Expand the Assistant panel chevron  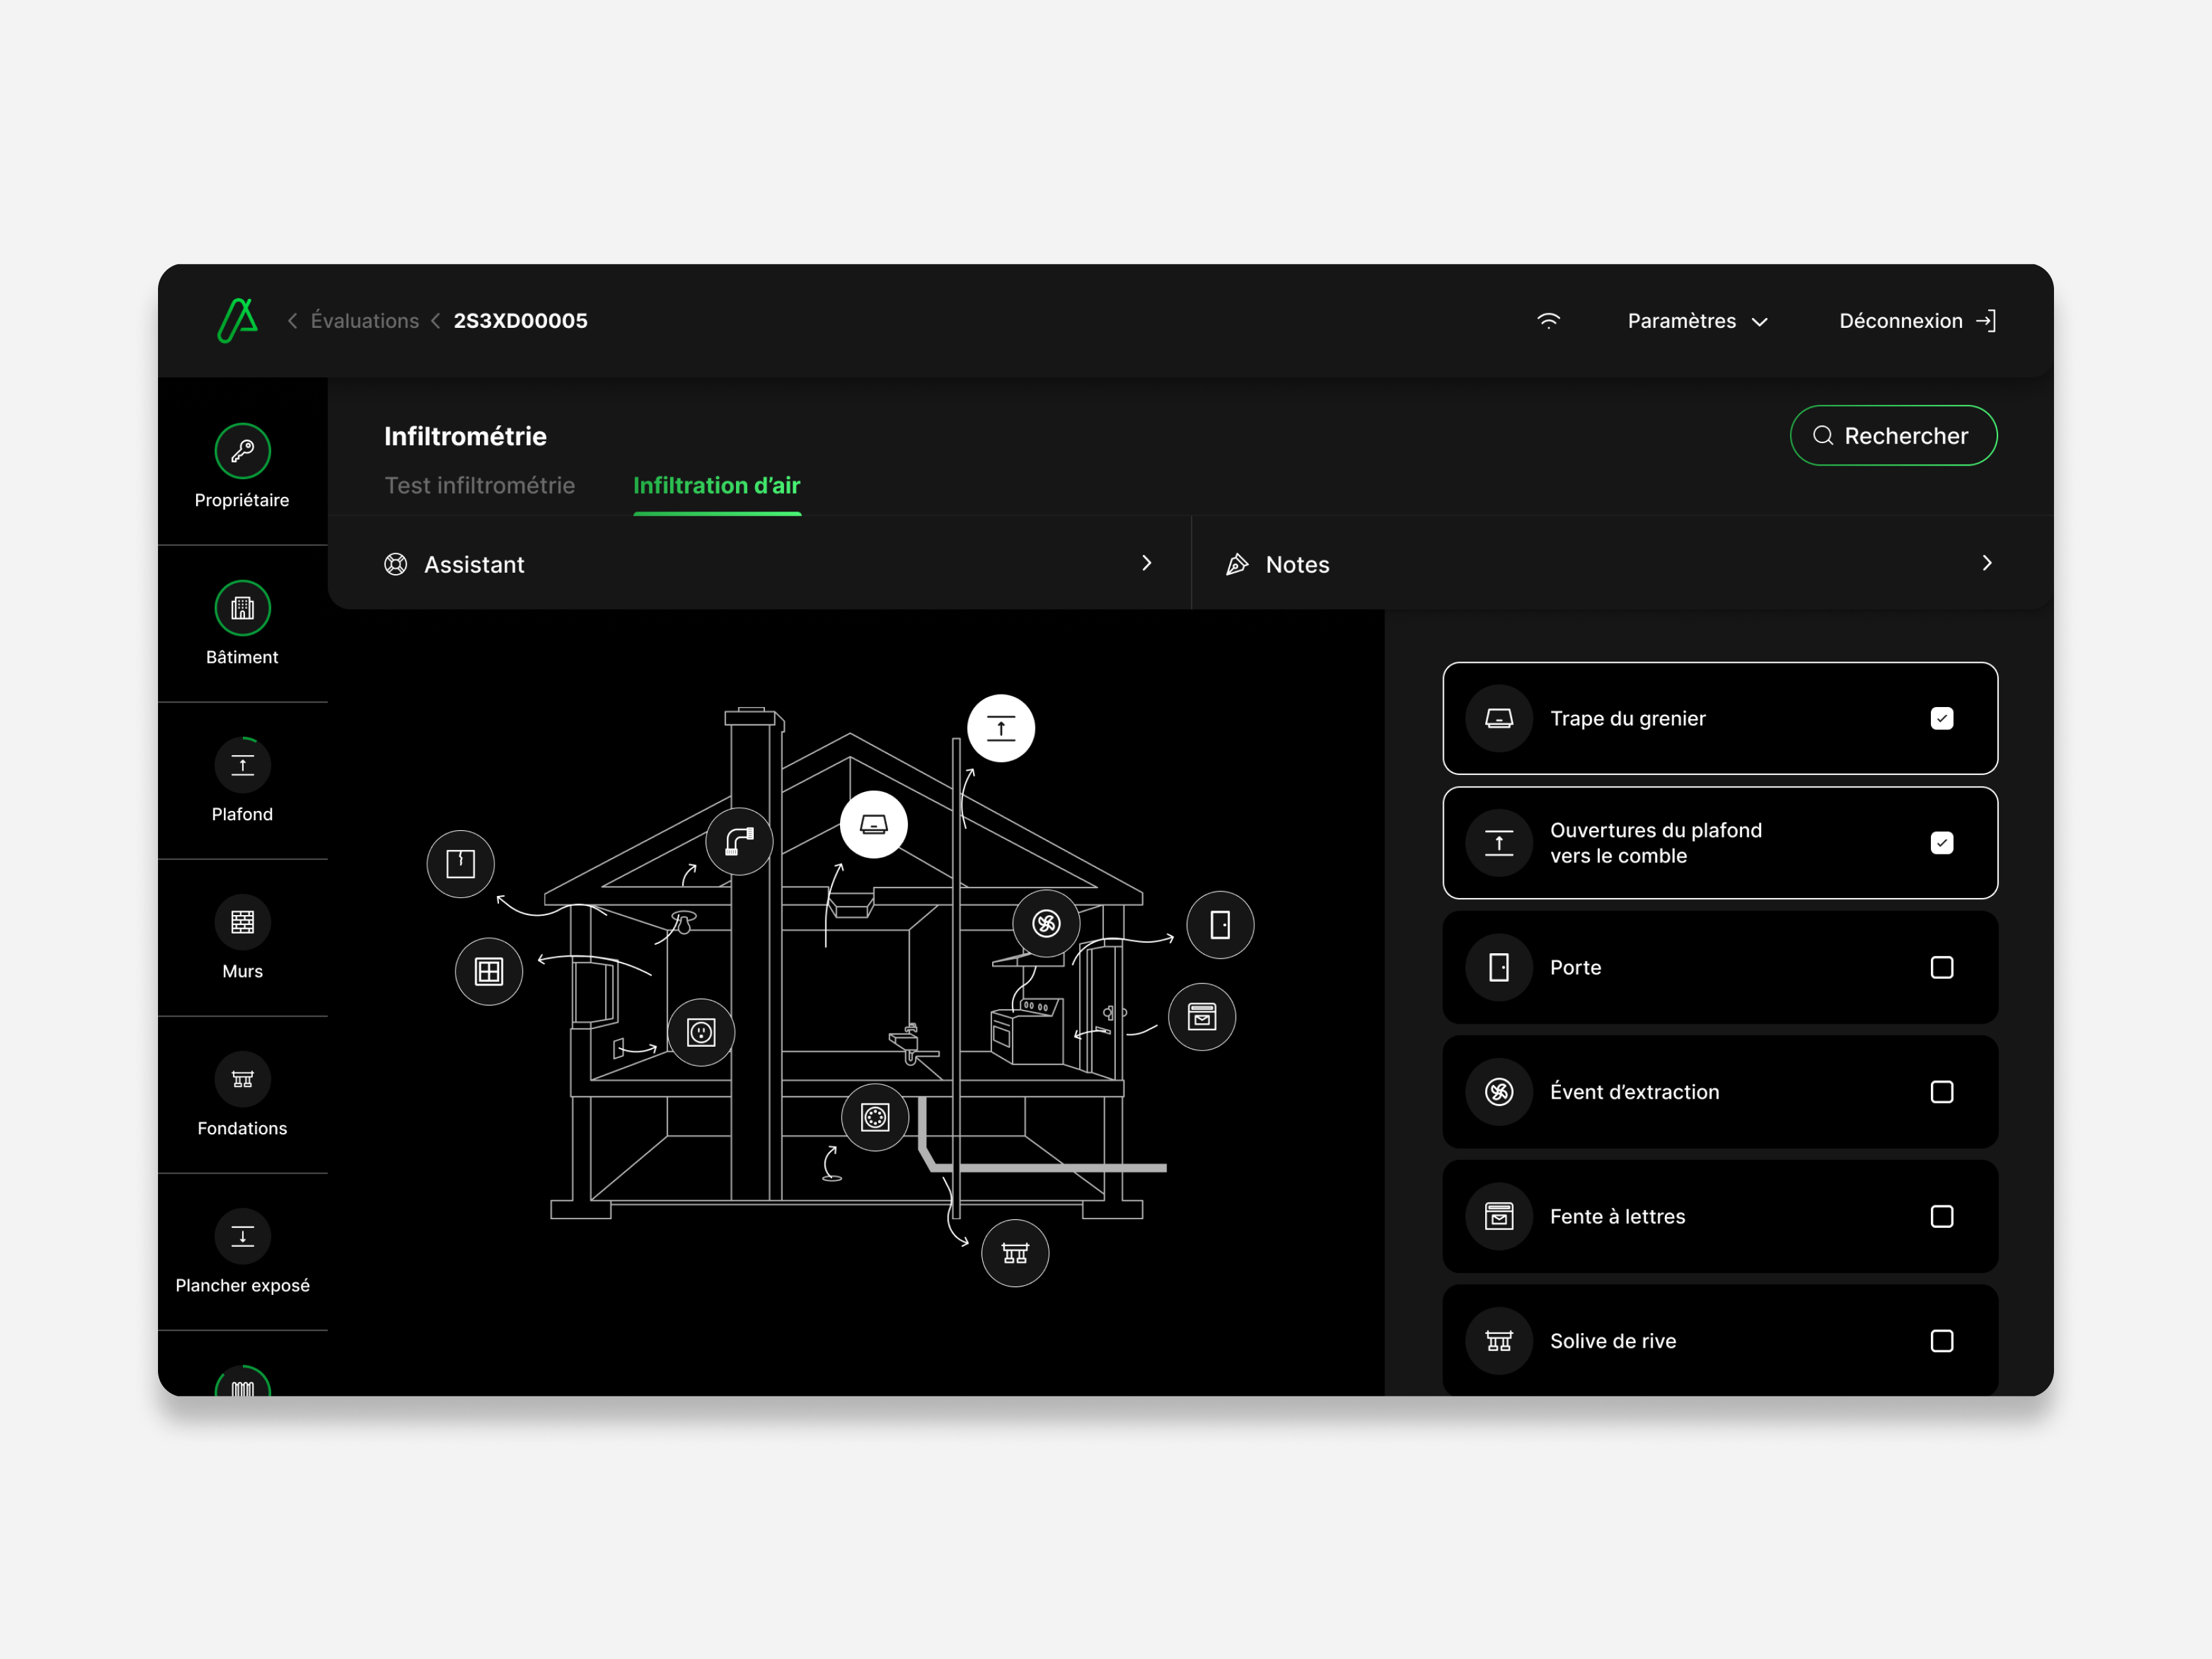[1146, 563]
